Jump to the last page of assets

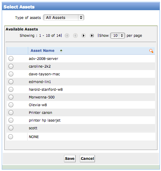[92, 35]
